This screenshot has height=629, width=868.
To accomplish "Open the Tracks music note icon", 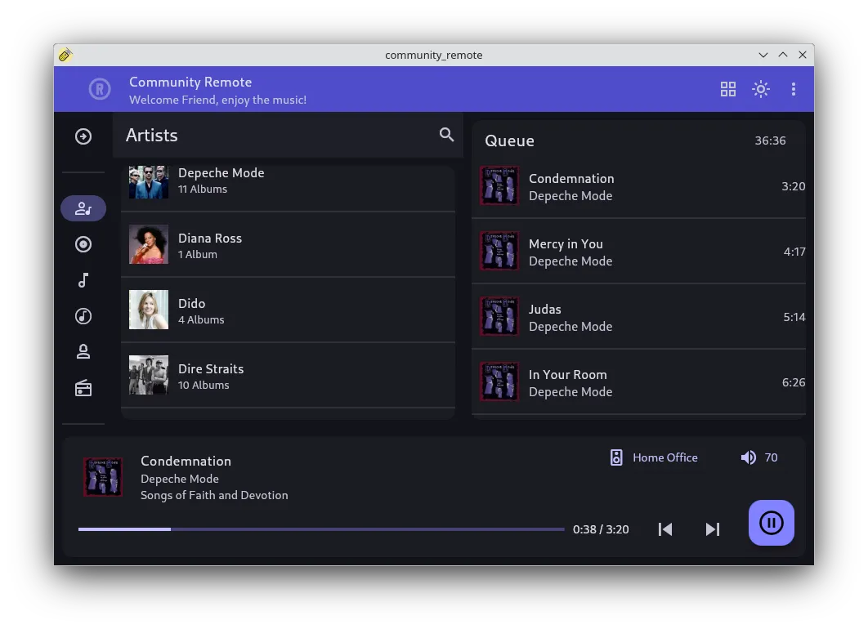I will click(83, 280).
